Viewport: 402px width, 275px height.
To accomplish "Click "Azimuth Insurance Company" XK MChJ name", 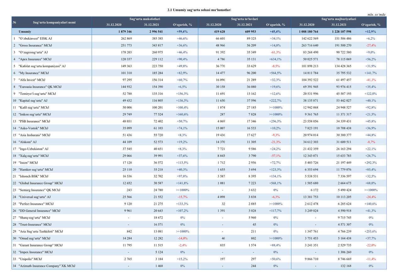I will point(47,266).
